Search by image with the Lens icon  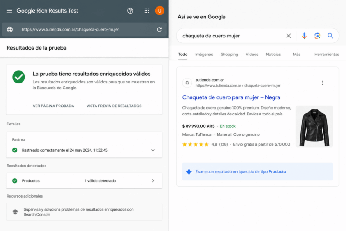pyautogui.click(x=317, y=36)
